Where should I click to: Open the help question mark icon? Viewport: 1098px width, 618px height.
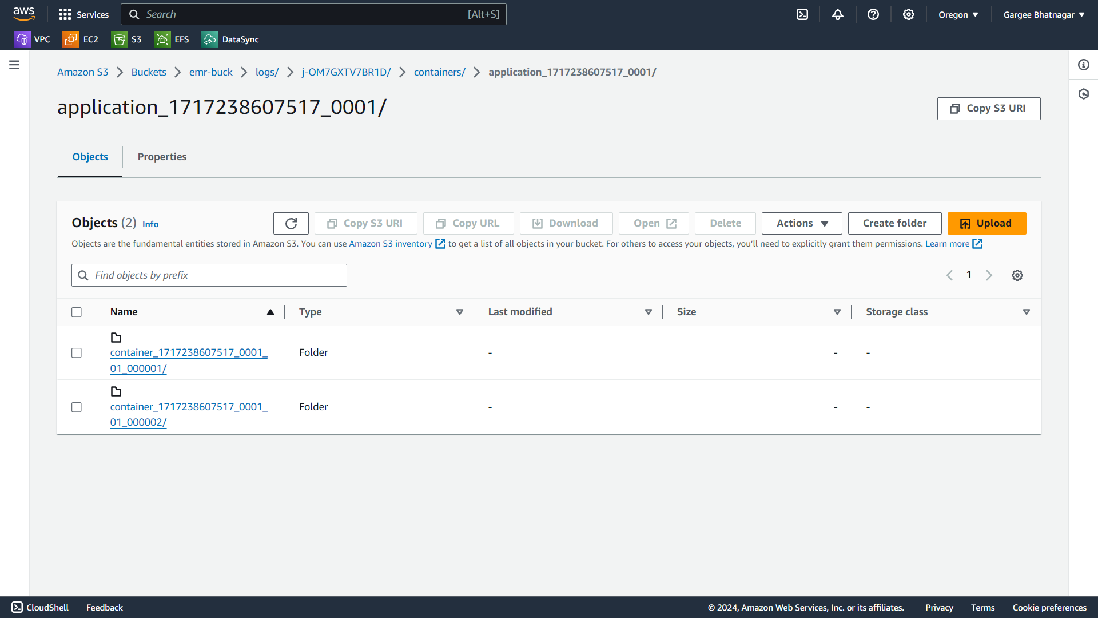(x=873, y=14)
